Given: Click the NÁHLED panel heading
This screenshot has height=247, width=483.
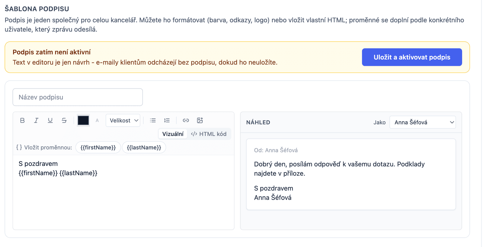Looking at the screenshot, I should point(258,122).
